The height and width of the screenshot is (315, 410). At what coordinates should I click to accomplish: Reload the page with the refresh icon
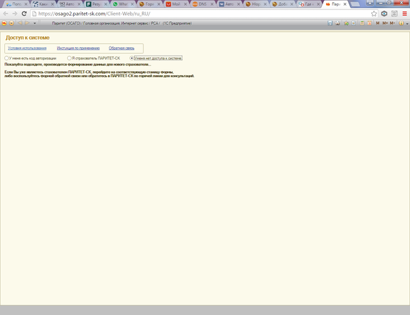[x=24, y=14]
